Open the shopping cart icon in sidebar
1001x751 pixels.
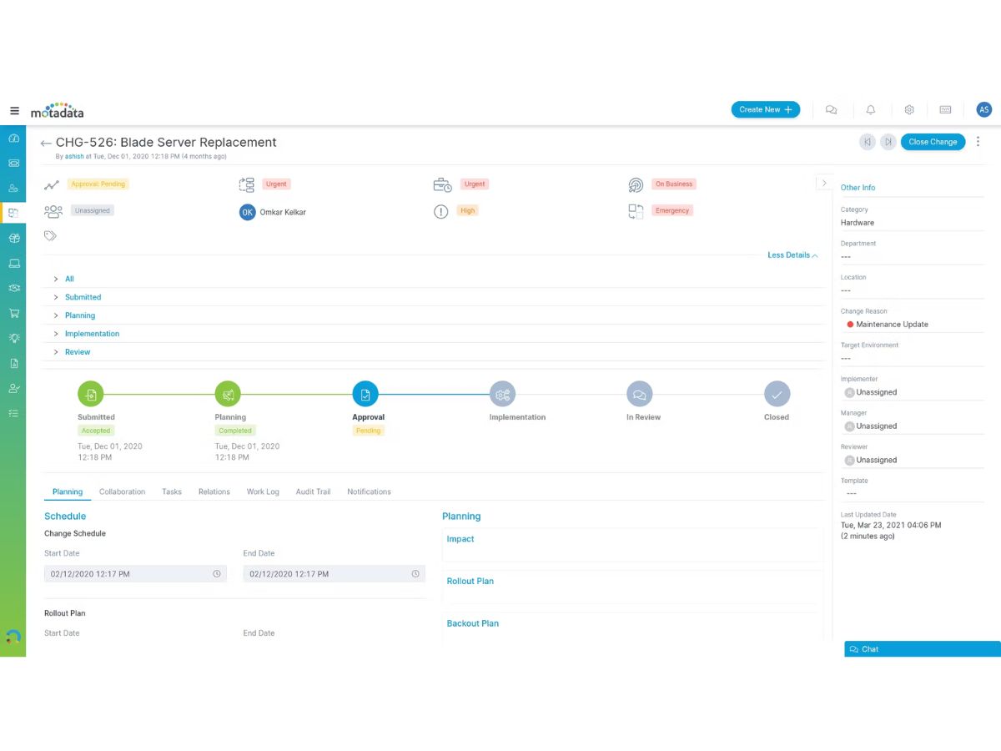pyautogui.click(x=13, y=313)
